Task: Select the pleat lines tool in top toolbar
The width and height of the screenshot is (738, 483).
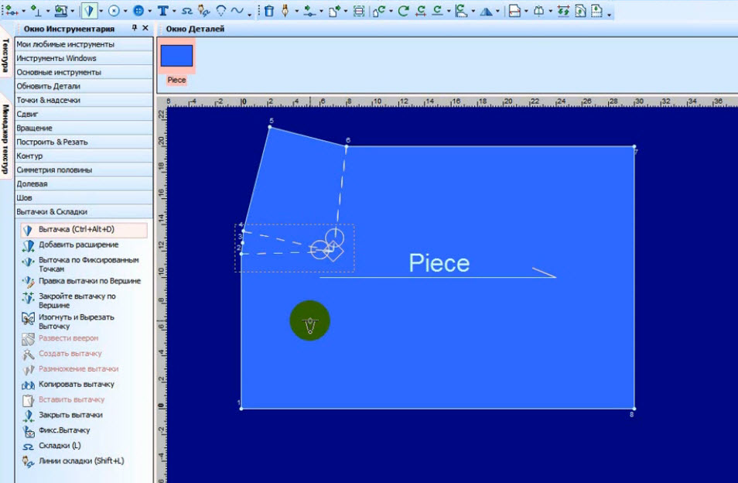Action: pyautogui.click(x=203, y=10)
